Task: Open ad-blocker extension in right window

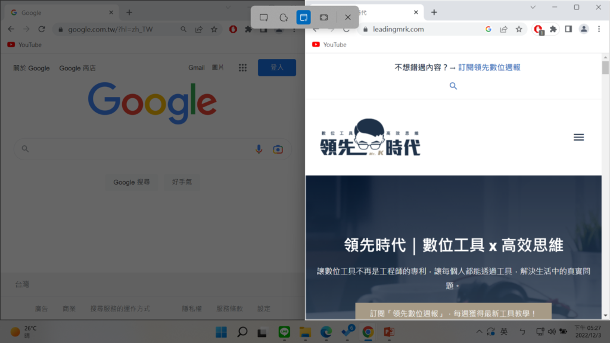Action: click(x=539, y=30)
